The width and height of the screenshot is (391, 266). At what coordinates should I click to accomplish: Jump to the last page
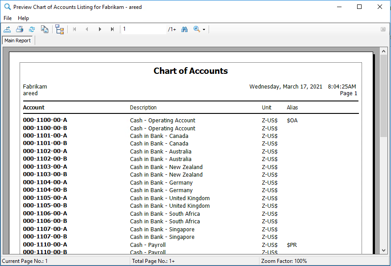click(x=112, y=29)
